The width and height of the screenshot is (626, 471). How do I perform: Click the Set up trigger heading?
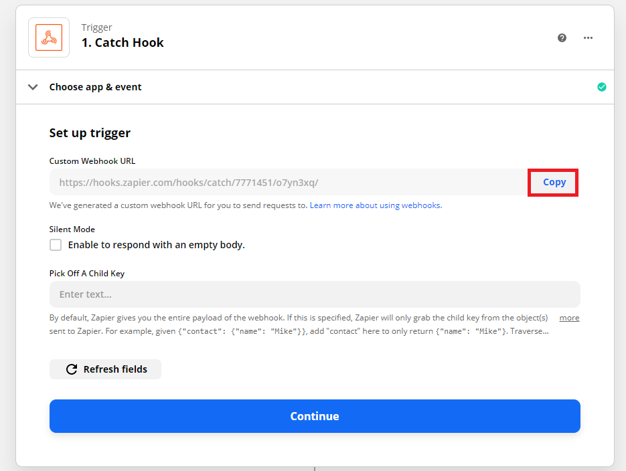click(90, 133)
